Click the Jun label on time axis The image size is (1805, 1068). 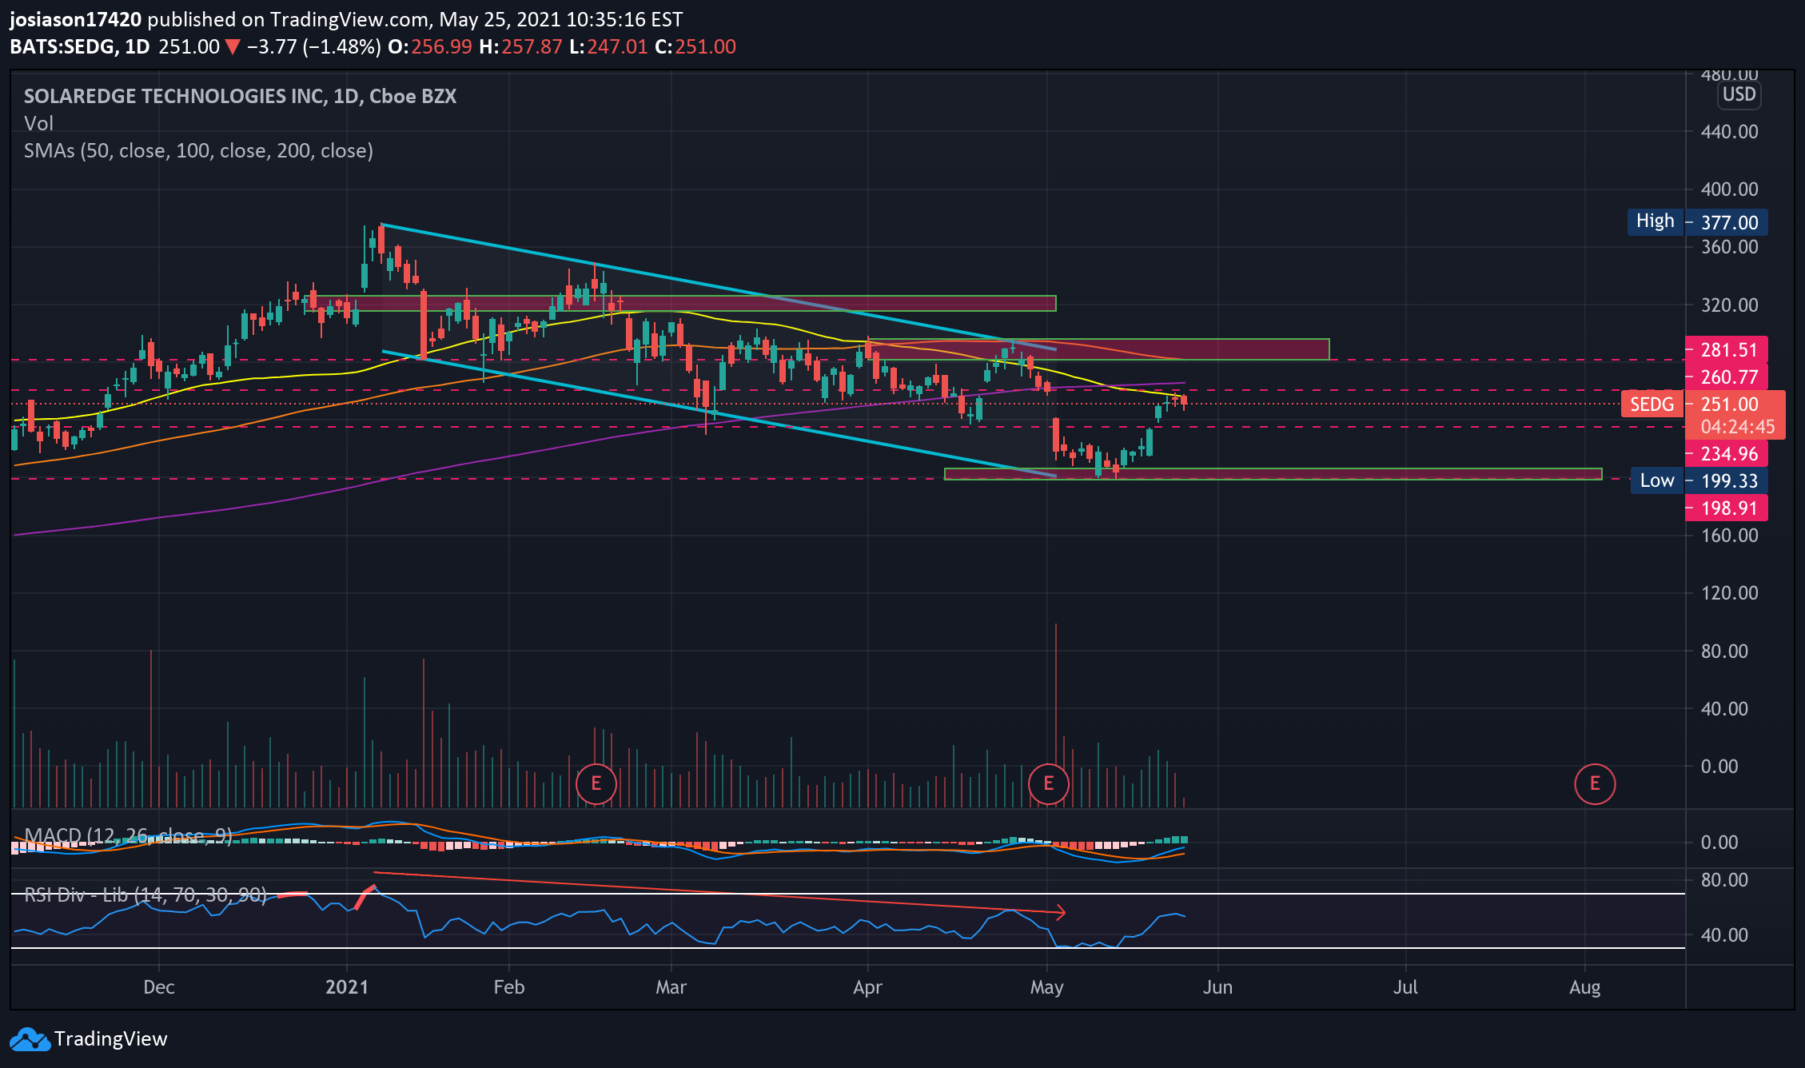tap(1217, 987)
